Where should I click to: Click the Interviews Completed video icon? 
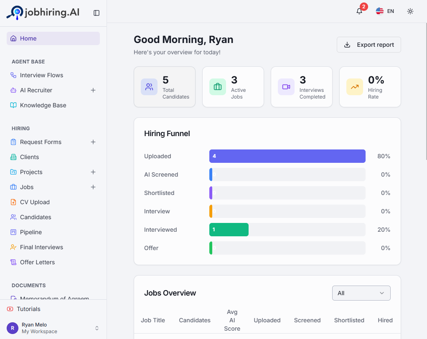286,87
